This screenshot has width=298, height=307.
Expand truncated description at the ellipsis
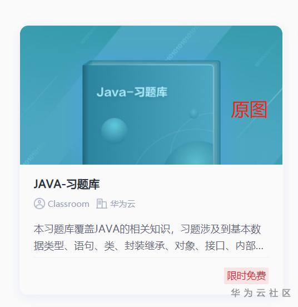pos(260,247)
